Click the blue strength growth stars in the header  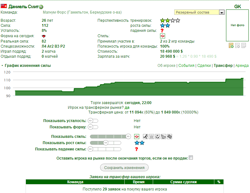165,26
